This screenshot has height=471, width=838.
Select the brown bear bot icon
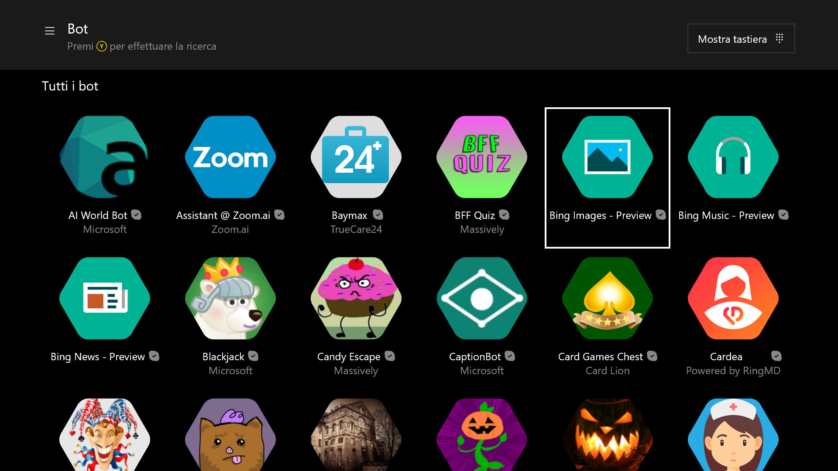coord(230,435)
